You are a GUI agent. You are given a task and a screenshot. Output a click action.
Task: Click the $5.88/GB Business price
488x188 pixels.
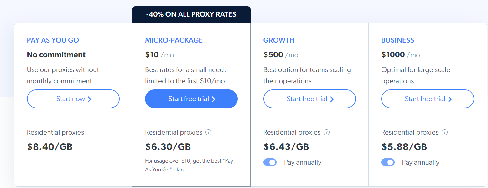[x=404, y=147]
